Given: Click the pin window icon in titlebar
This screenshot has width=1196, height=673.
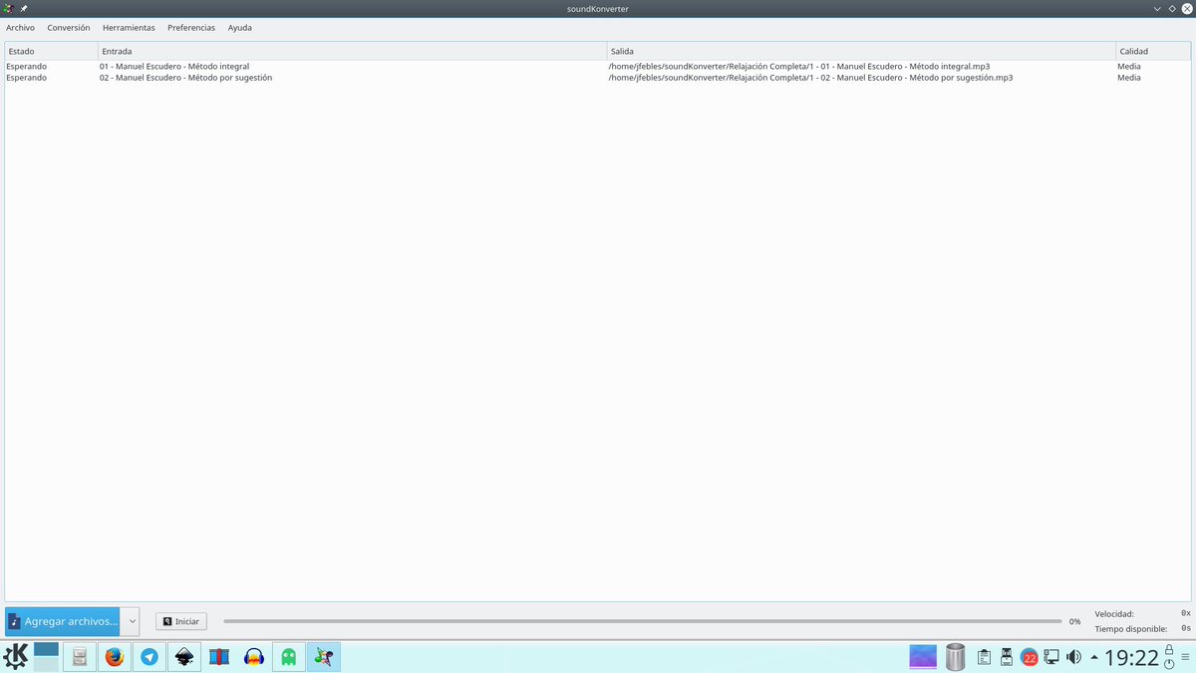Looking at the screenshot, I should coord(23,8).
